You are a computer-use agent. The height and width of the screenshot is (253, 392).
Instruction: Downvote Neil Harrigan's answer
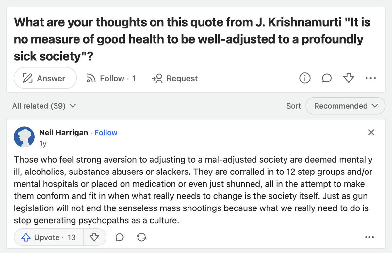94,237
